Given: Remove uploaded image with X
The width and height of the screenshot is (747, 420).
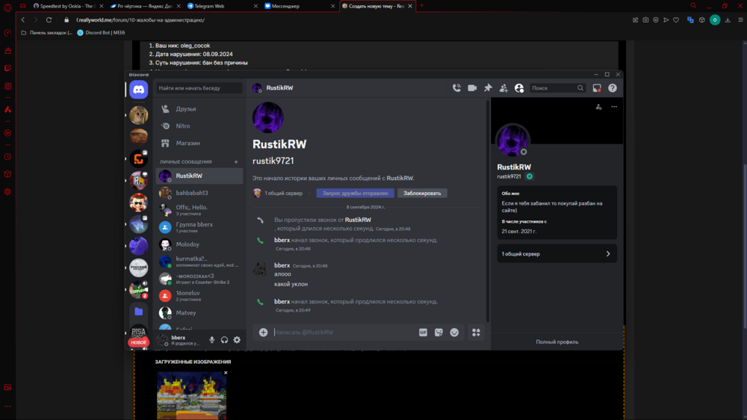Looking at the screenshot, I should pos(226,373).
